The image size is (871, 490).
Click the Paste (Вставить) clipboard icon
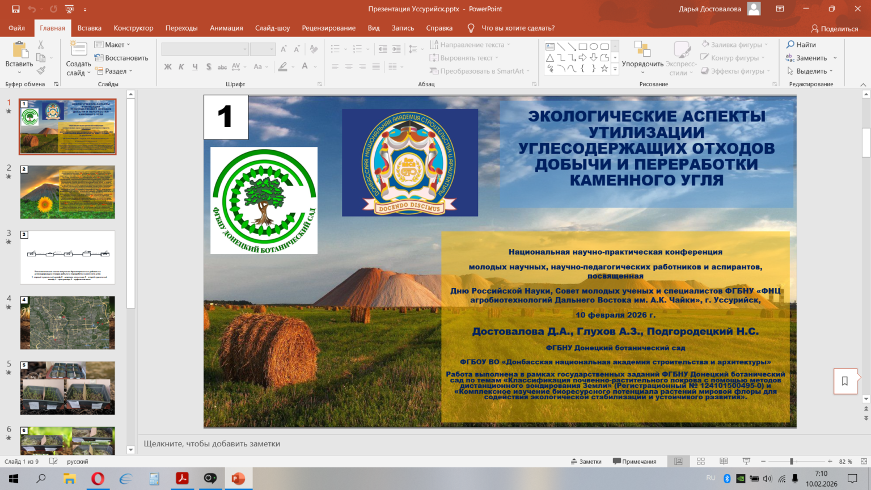[x=19, y=50]
